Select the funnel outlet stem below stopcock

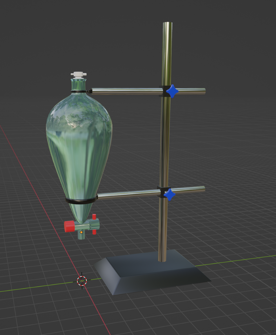[x=81, y=235]
